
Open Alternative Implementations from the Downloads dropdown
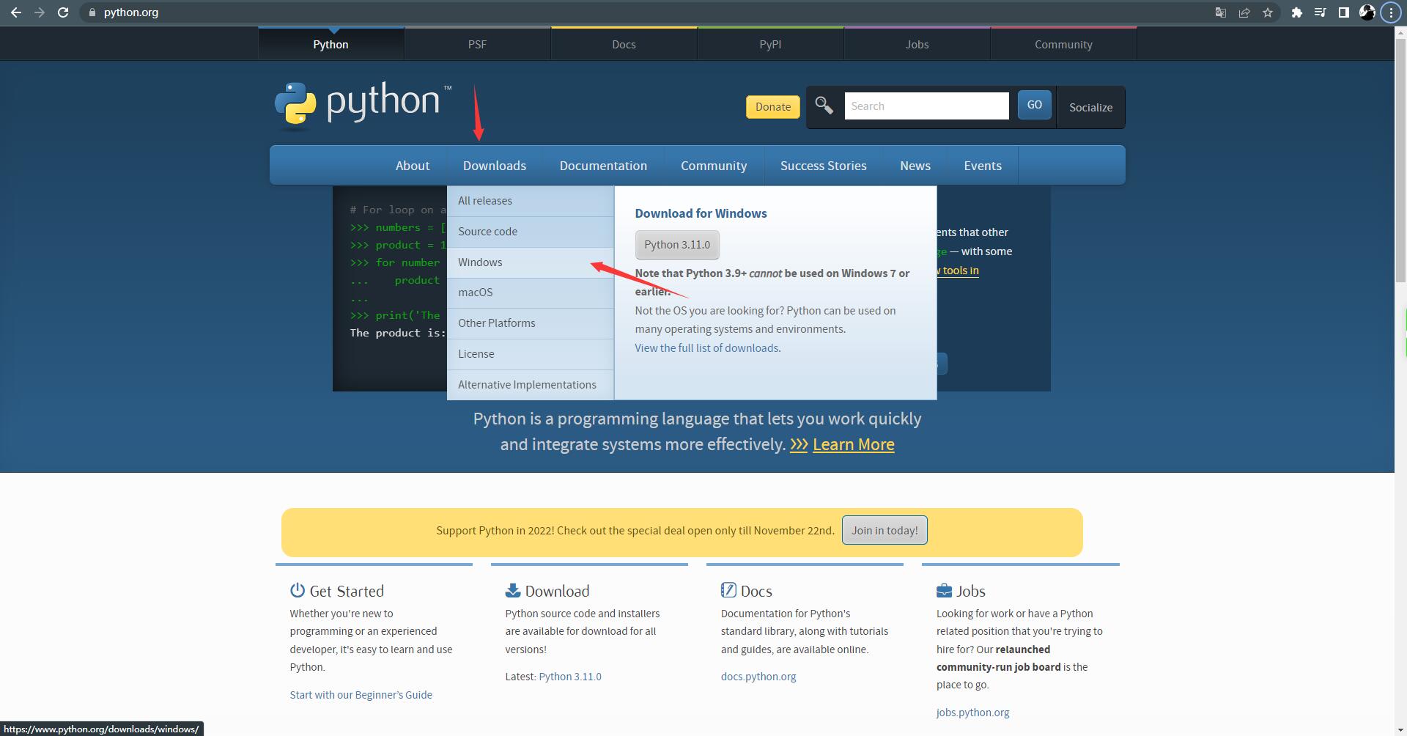coord(531,385)
